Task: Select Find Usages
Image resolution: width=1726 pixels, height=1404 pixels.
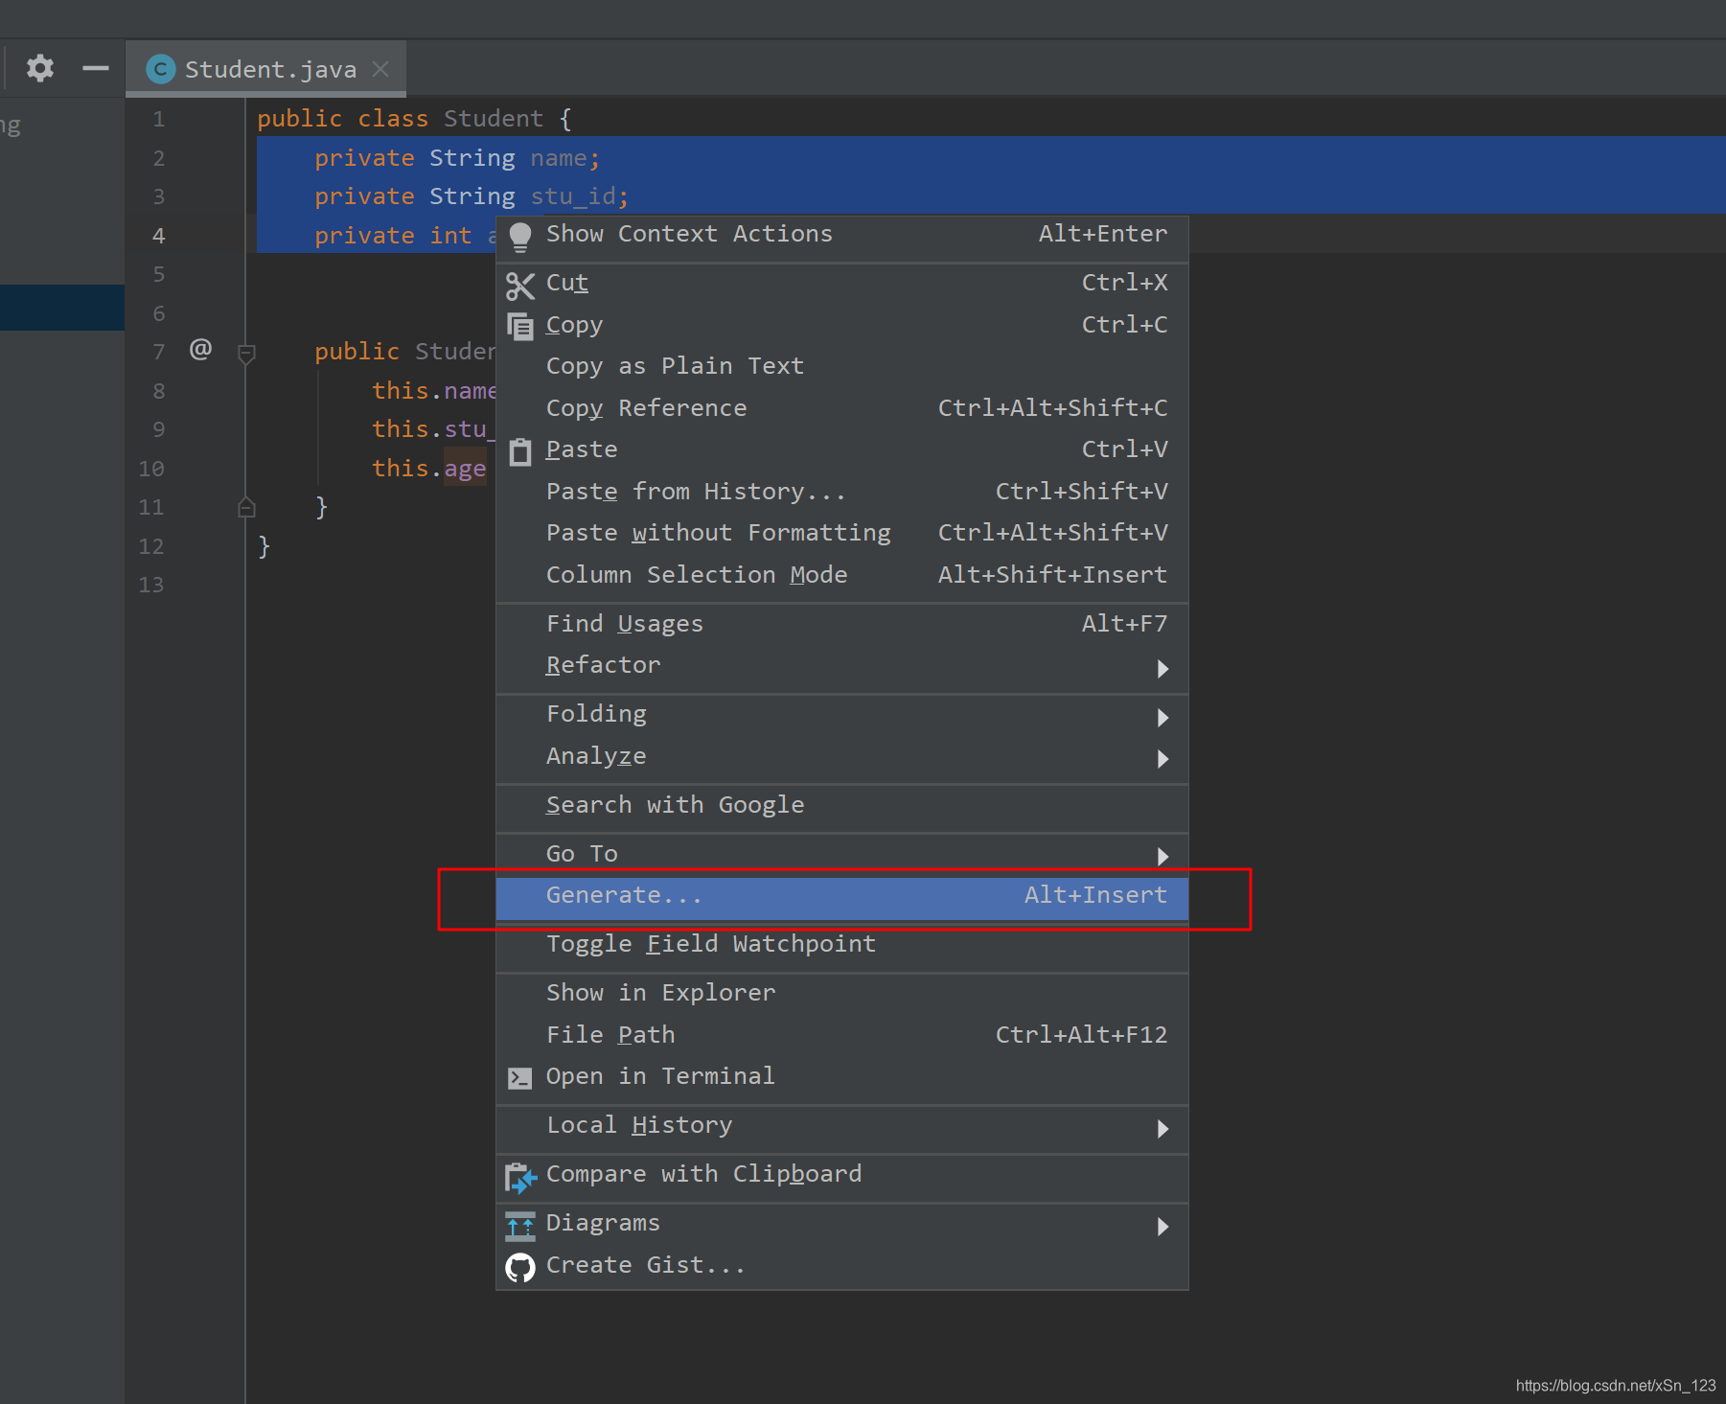Action: pyautogui.click(x=842, y=624)
